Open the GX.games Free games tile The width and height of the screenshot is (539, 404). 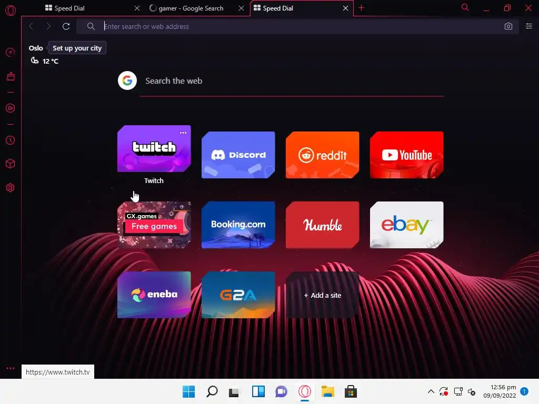(154, 225)
